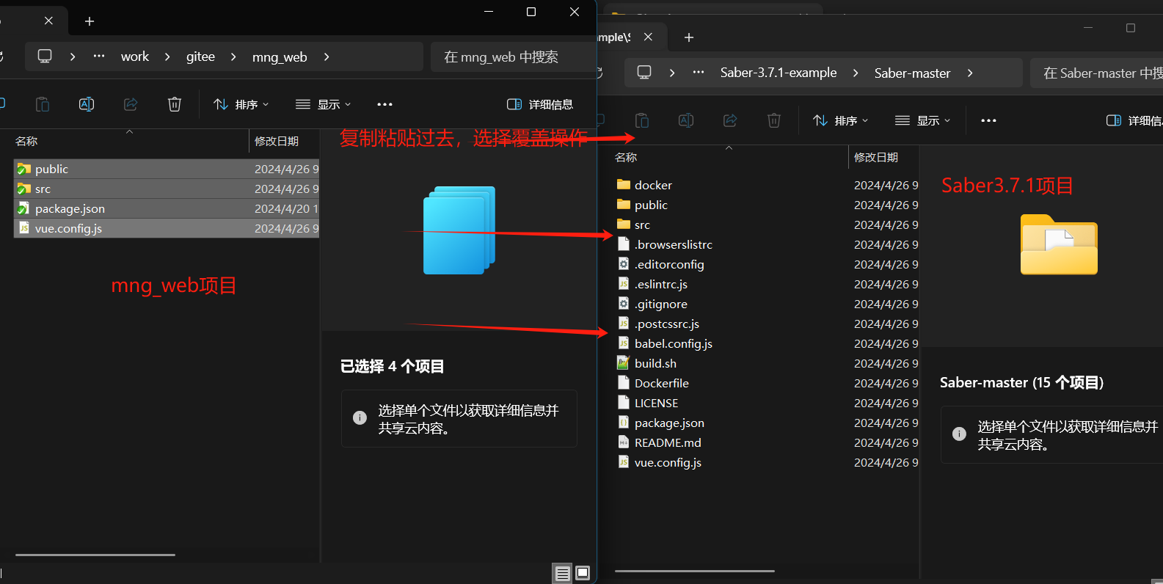The width and height of the screenshot is (1163, 584).
Task: Select vue.config.js in mng_web window
Action: (x=166, y=228)
